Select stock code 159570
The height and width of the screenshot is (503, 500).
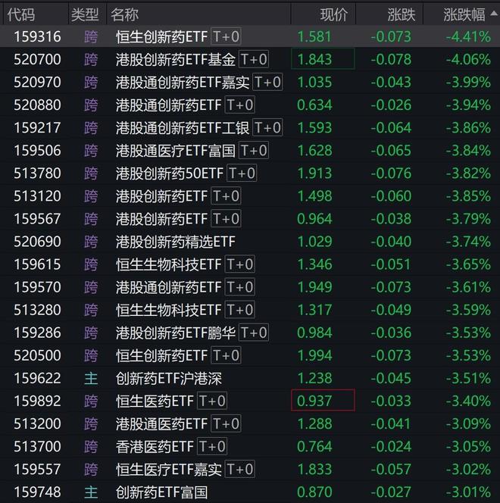(37, 287)
